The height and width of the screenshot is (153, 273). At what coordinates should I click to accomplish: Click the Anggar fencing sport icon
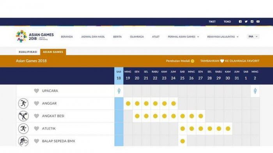tap(23, 104)
